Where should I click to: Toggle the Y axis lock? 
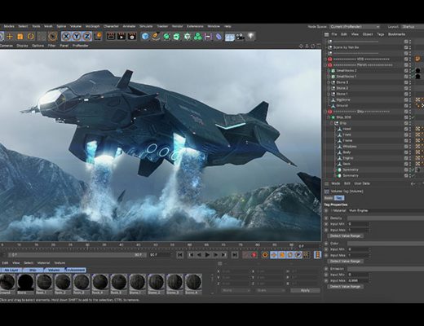tap(77, 36)
